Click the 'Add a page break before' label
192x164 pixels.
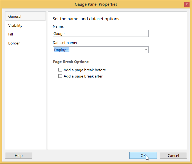point(84,70)
